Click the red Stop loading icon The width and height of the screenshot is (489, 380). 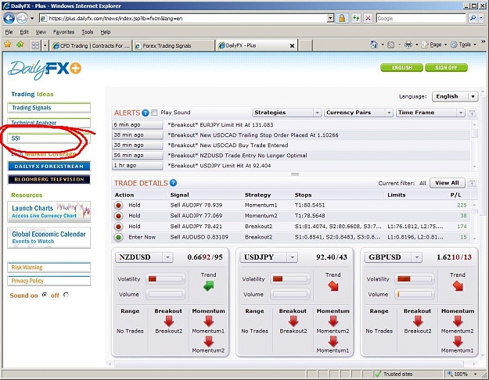[x=368, y=19]
